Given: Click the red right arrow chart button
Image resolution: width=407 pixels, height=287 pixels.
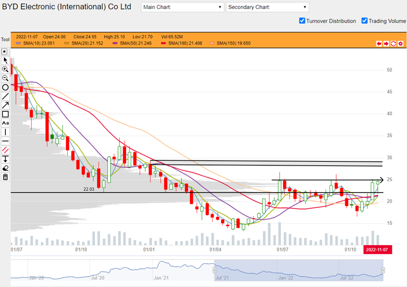Looking at the screenshot, I should tap(386, 44).
